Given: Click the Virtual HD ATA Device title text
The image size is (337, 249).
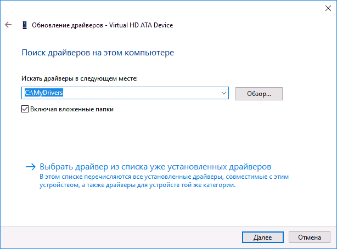Looking at the screenshot, I should pyautogui.click(x=141, y=25).
